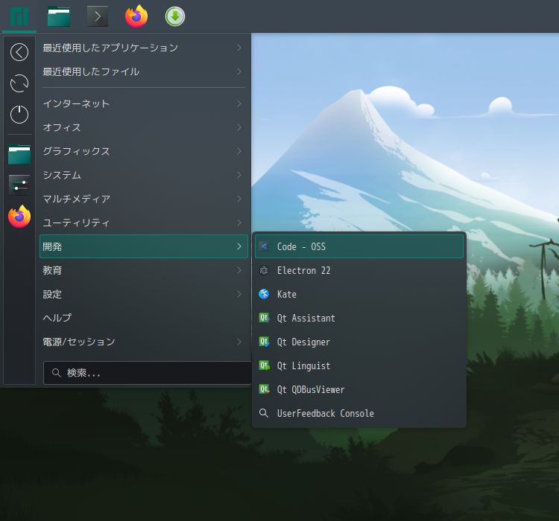This screenshot has width=559, height=521.
Task: Click the Qt Assistant icon
Action: (x=264, y=318)
